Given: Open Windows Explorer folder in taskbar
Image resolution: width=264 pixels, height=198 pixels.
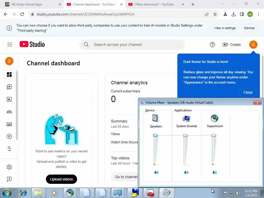Looking at the screenshot, I should (x=38, y=193).
